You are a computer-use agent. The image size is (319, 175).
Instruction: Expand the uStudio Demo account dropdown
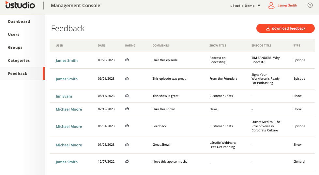point(245,6)
